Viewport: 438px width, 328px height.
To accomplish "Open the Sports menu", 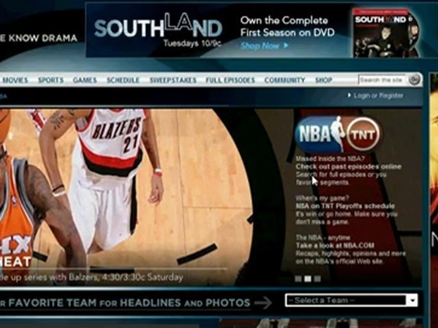I will coord(51,80).
